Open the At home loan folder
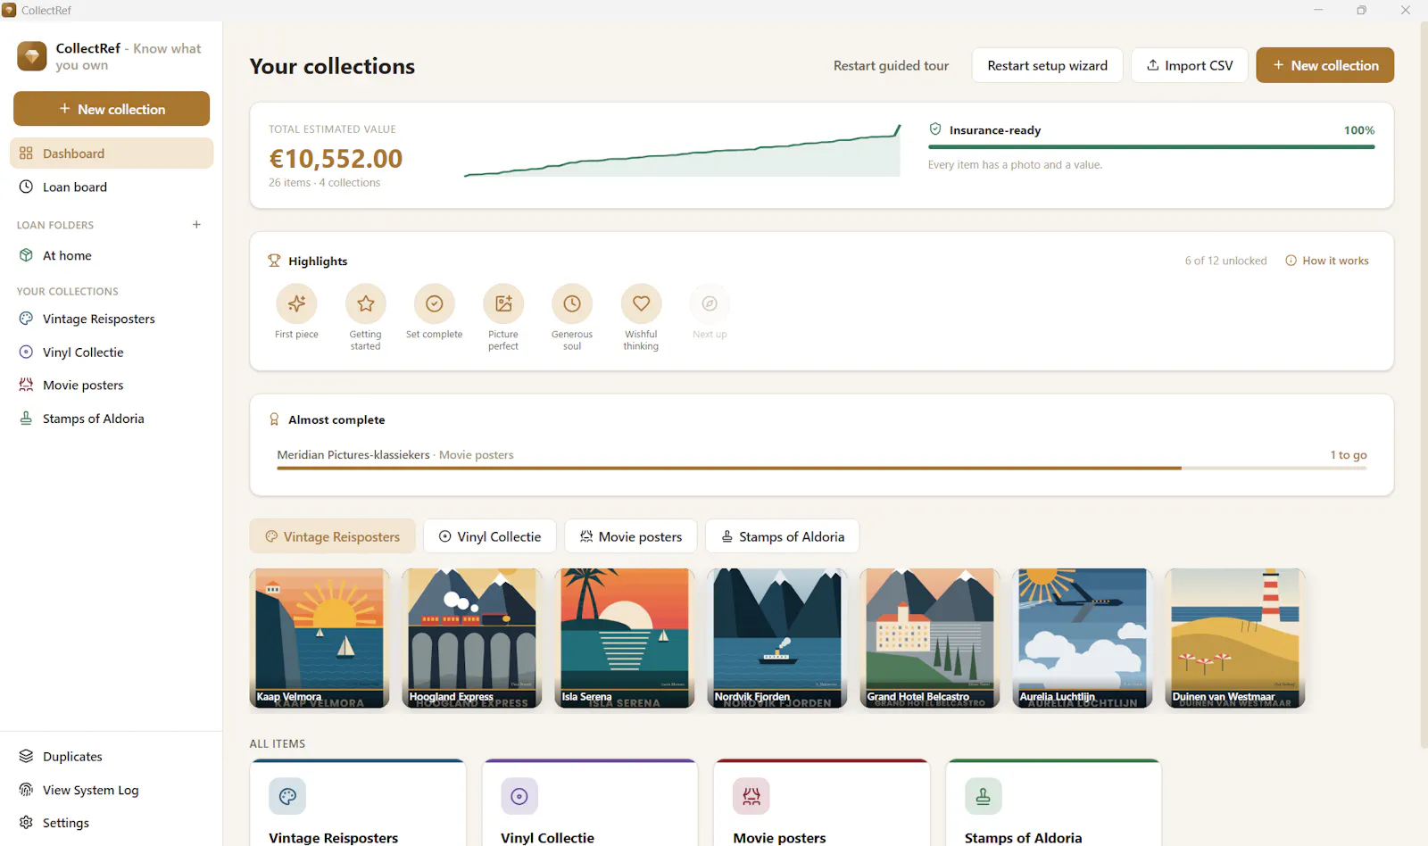Viewport: 1428px width, 846px height. pyautogui.click(x=112, y=255)
